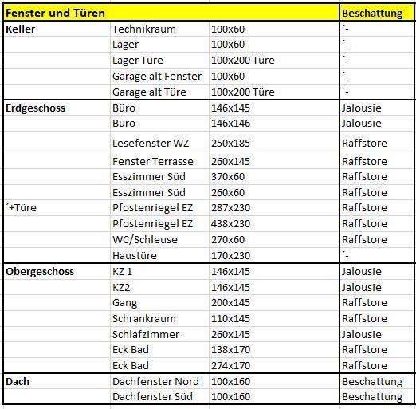Click the cell with 146x146 for Büro

274,124
